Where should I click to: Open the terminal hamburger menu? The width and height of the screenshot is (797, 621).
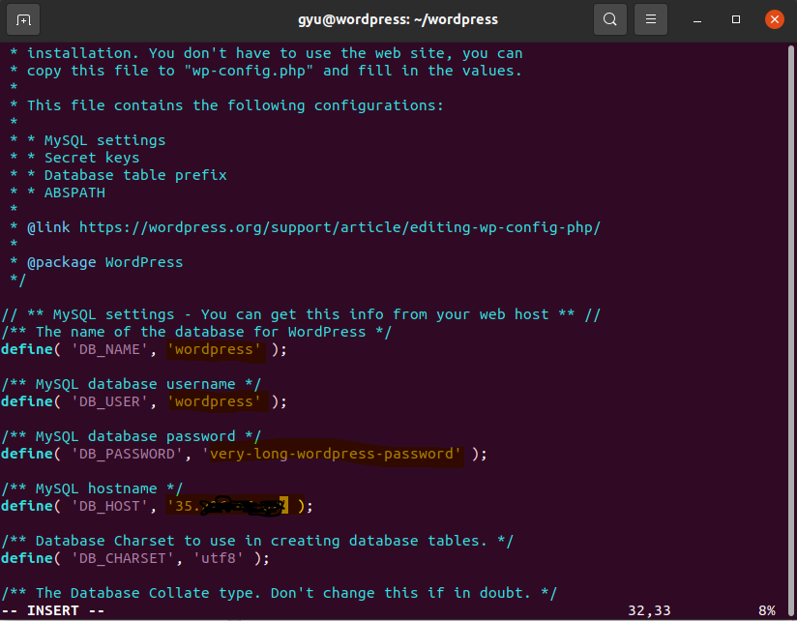(651, 19)
